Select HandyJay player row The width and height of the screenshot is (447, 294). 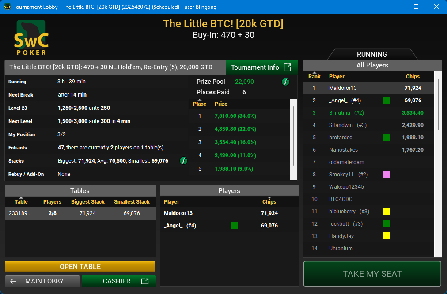[x=369, y=236]
